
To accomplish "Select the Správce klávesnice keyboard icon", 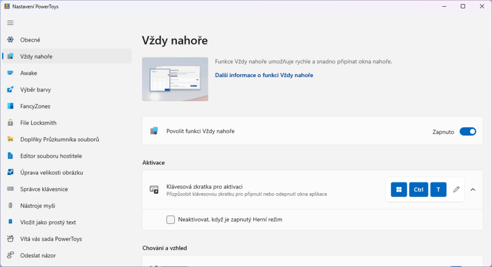I will [x=11, y=189].
